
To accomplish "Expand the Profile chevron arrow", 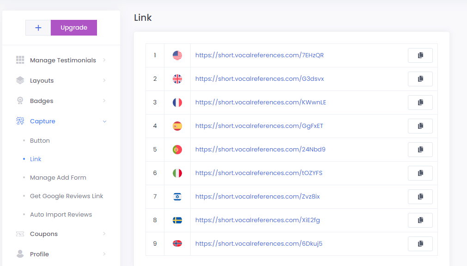I will coord(104,254).
